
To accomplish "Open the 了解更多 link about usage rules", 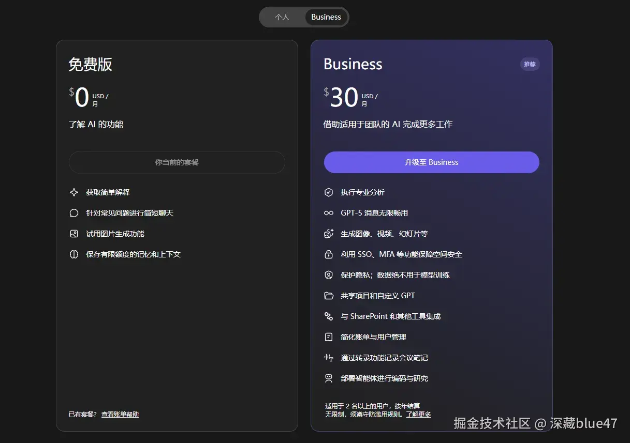I will point(418,414).
